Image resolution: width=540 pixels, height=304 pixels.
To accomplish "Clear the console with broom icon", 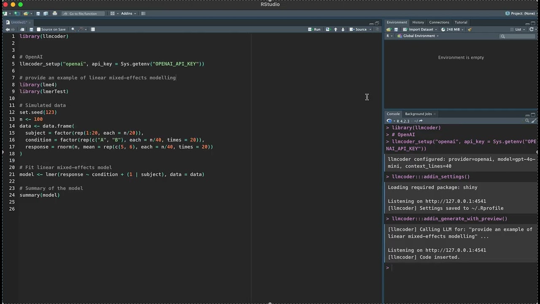I will 533,121.
